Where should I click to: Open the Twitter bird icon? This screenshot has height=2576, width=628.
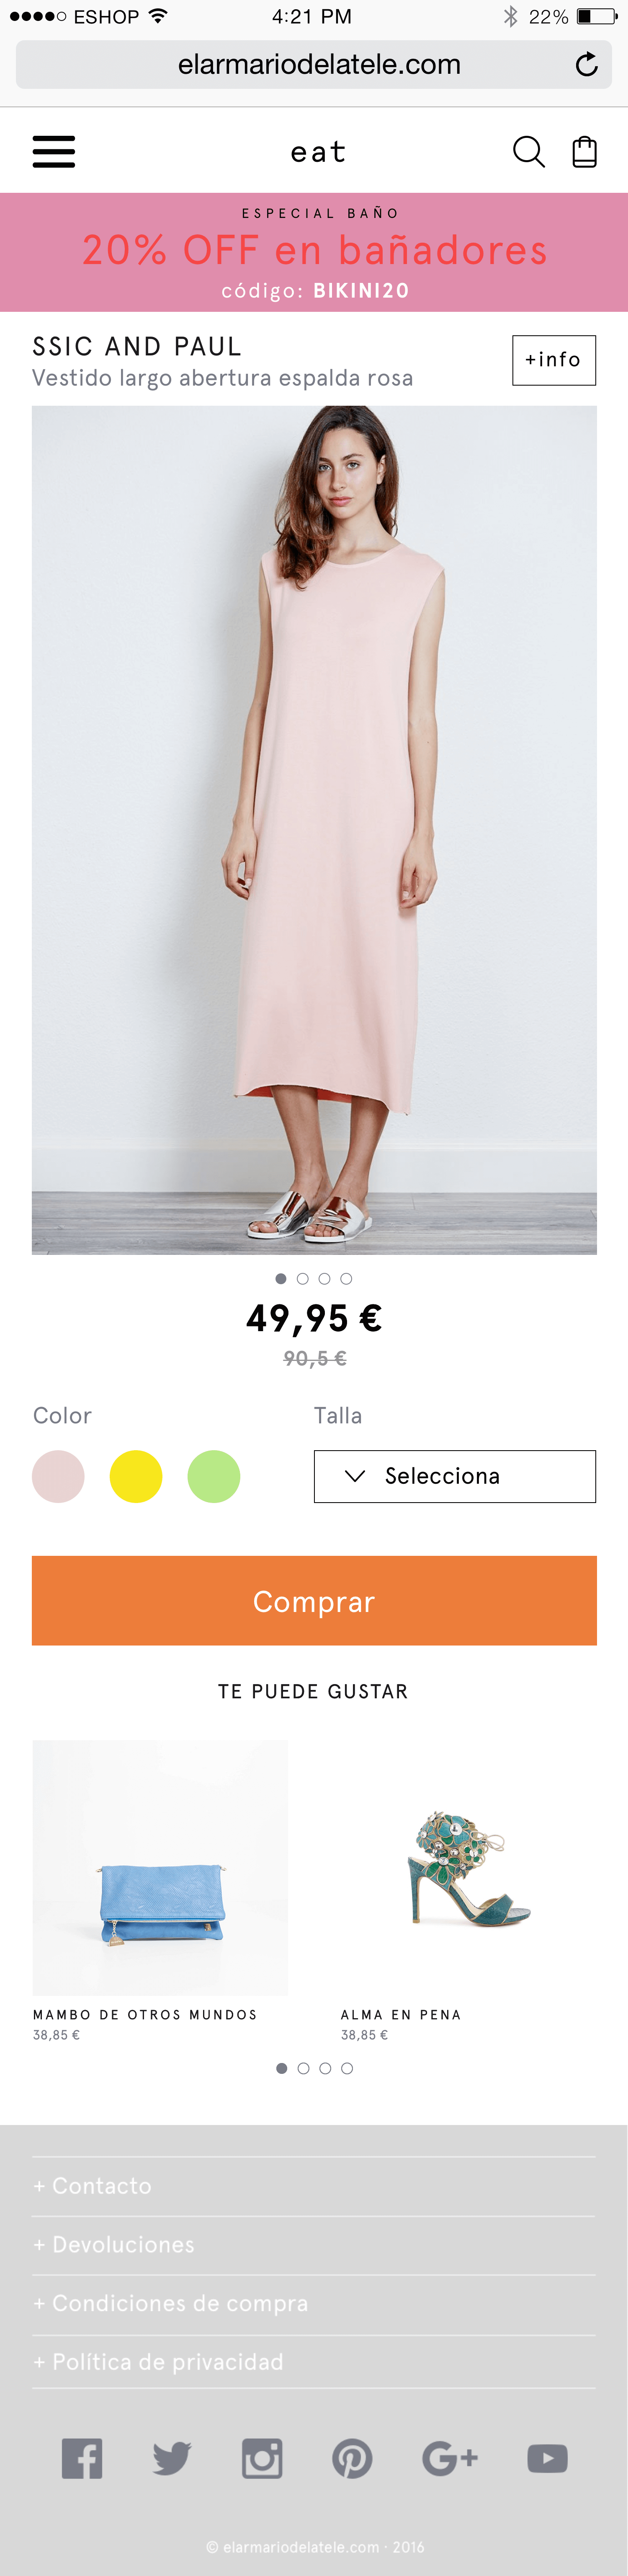(172, 2457)
